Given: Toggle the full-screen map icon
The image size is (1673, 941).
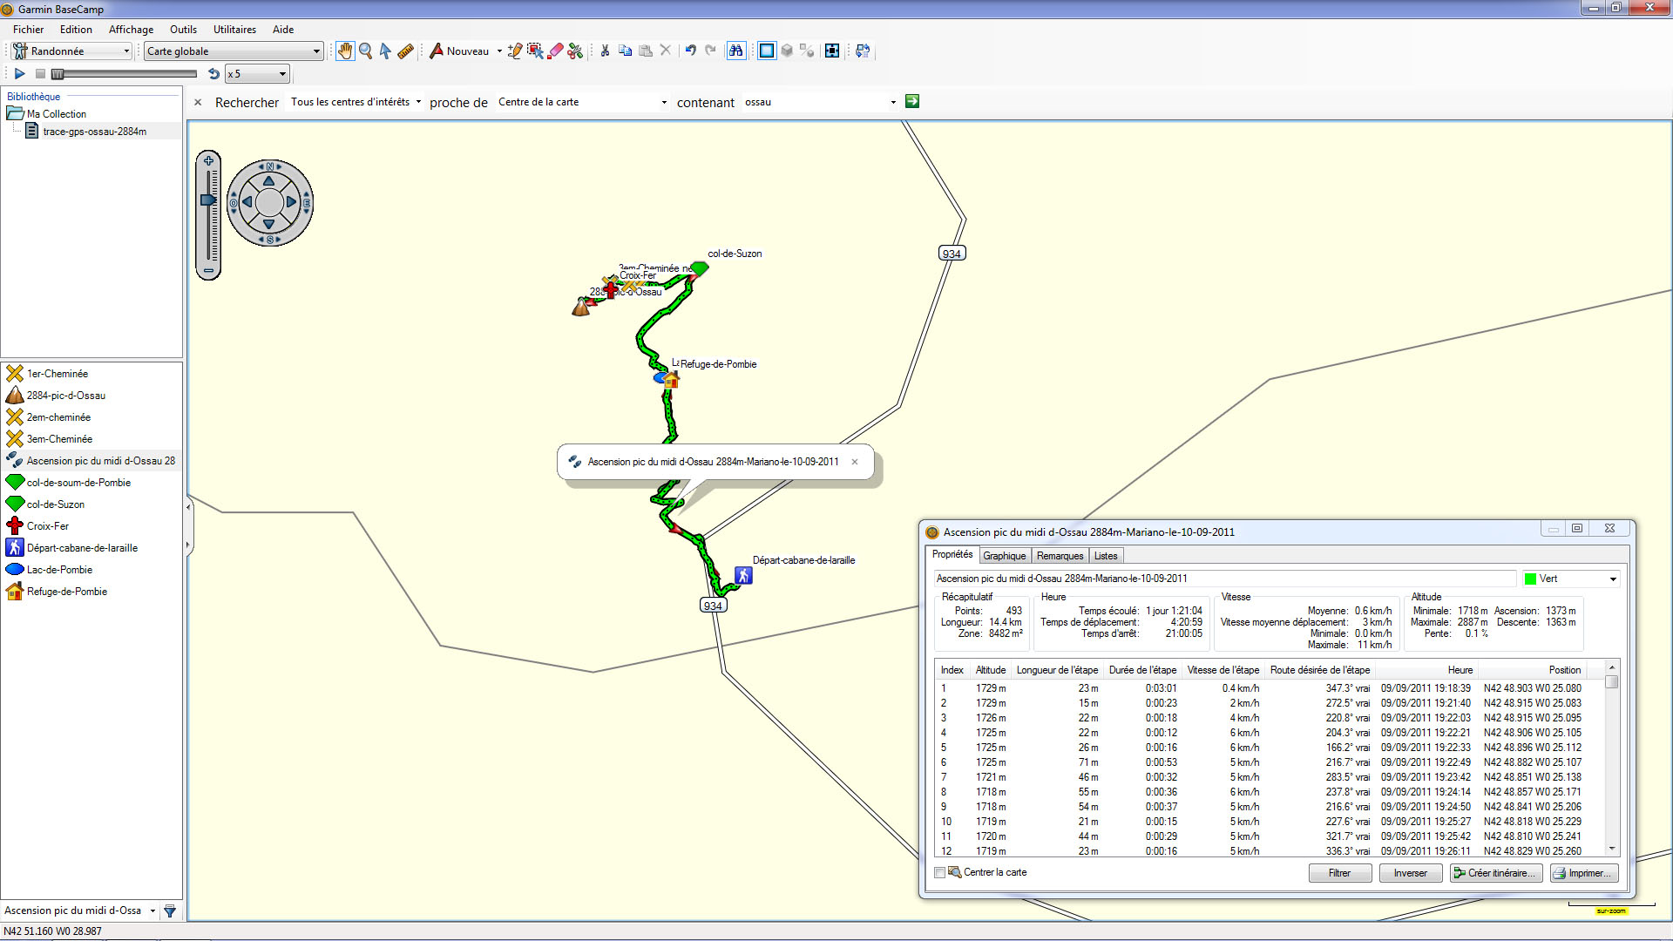Looking at the screenshot, I should (832, 51).
